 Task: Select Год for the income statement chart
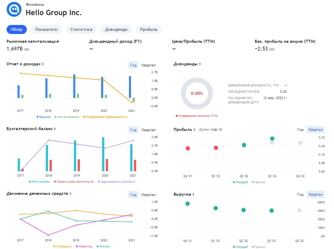[133, 65]
